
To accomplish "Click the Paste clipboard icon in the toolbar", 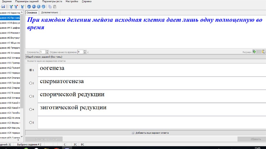I will (x=55, y=7).
